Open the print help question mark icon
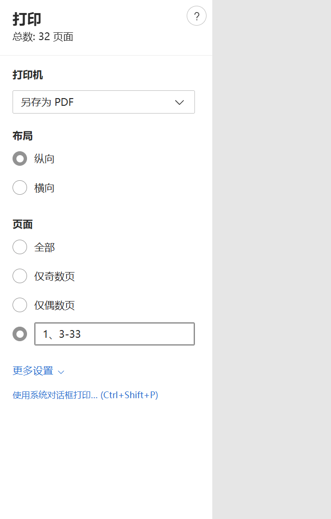Image resolution: width=331 pixels, height=519 pixels. tap(196, 16)
